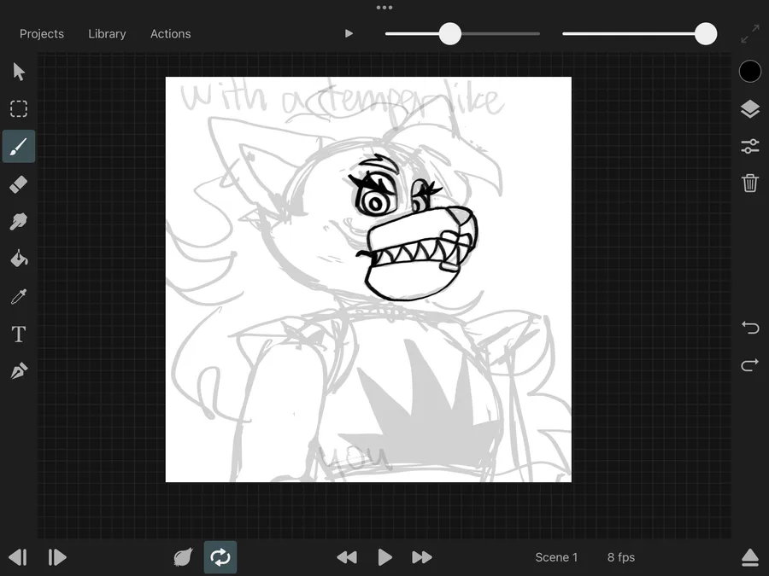Step to the previous frame

pos(18,557)
